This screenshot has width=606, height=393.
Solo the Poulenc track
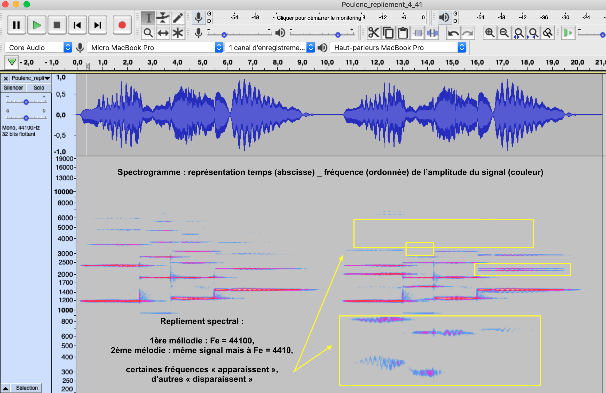pyautogui.click(x=39, y=87)
